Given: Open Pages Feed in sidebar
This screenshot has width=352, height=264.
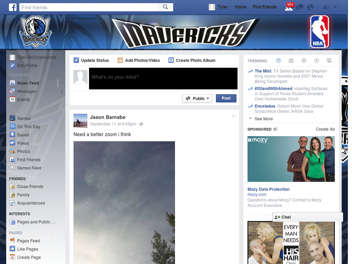Looking at the screenshot, I should [x=28, y=241].
